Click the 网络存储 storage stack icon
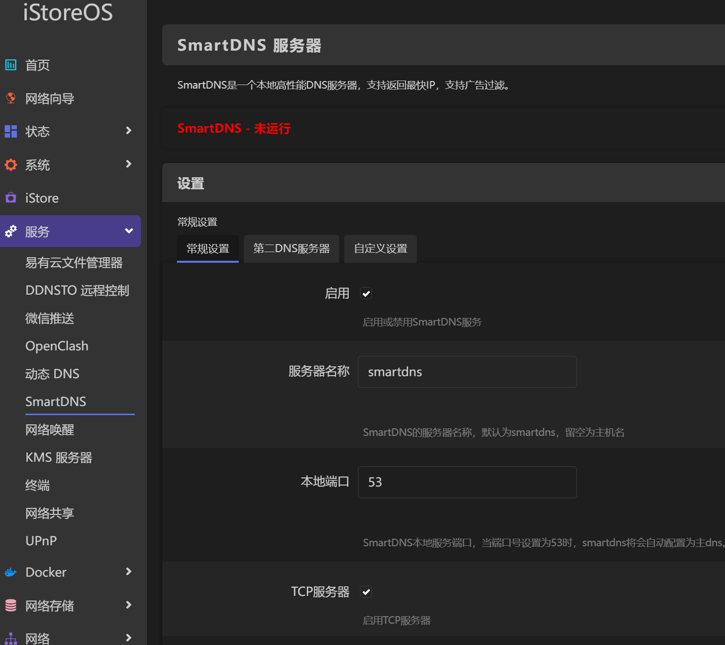The image size is (725, 645). tap(11, 605)
